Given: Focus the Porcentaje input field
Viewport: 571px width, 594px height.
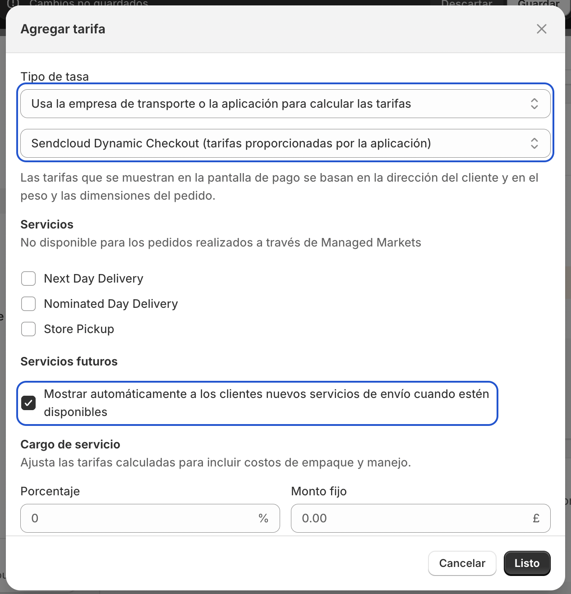Looking at the screenshot, I should point(150,518).
